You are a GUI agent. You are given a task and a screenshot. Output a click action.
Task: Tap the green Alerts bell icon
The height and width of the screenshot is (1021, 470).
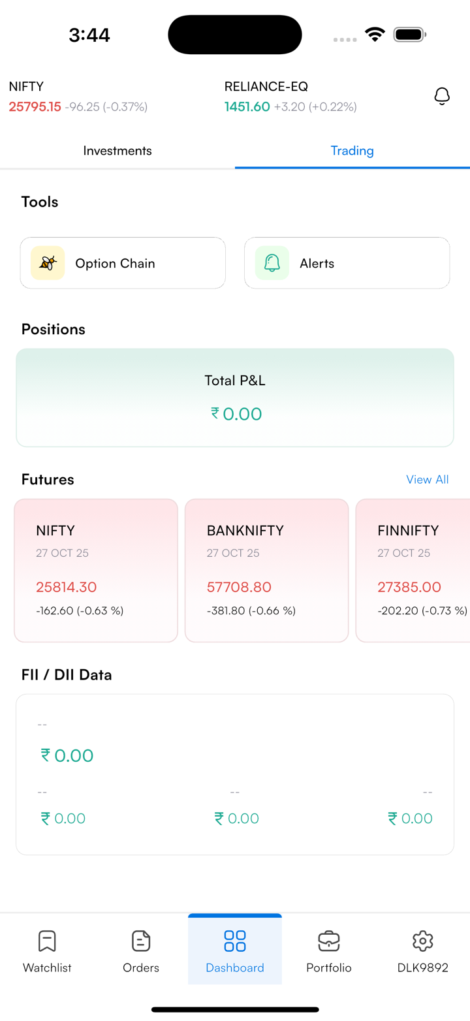272,263
